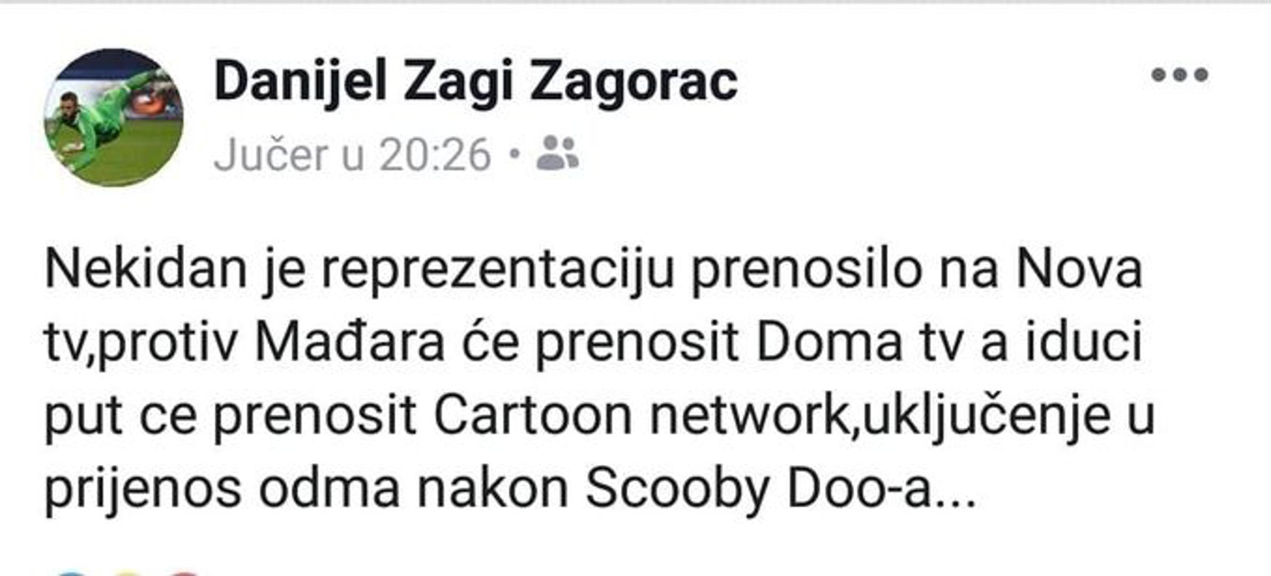Click the yellow reaction emoji at the bottom
This screenshot has width=1271, height=576.
(128, 574)
